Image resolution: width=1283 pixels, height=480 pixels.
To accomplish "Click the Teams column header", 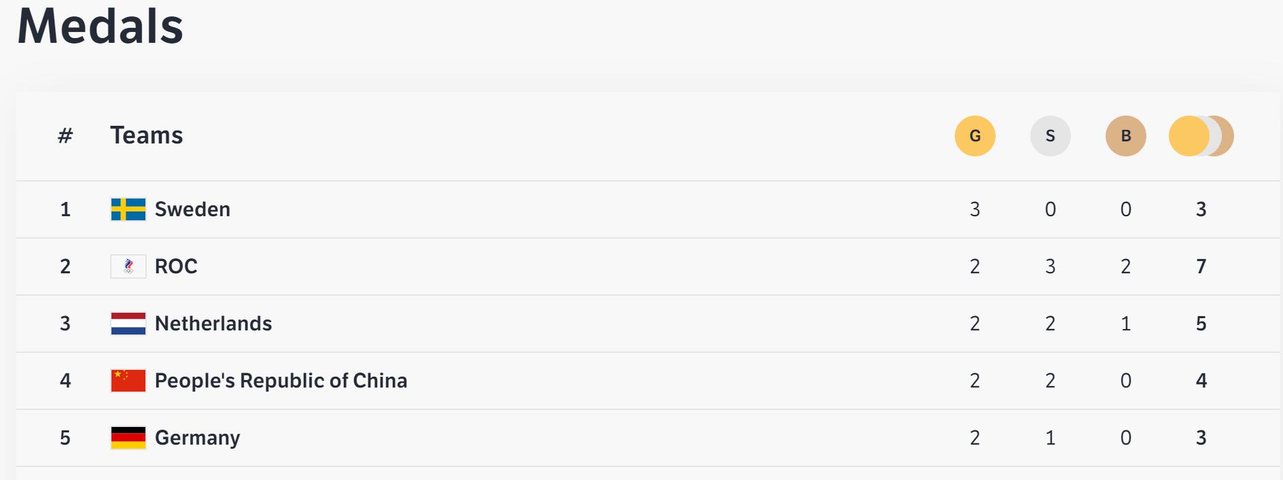I will (x=146, y=135).
